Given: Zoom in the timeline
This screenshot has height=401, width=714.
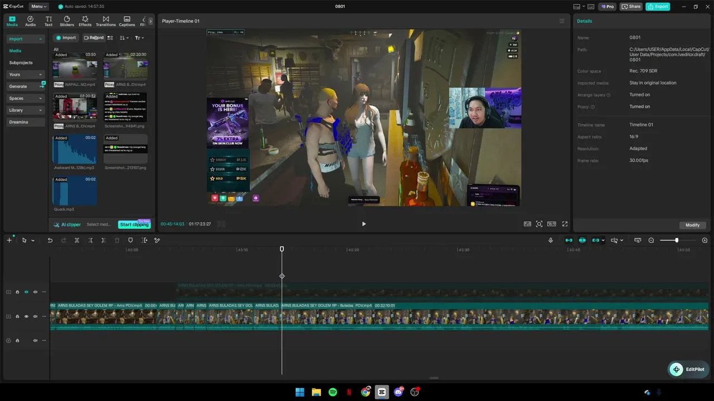Looking at the screenshot, I should (x=705, y=240).
